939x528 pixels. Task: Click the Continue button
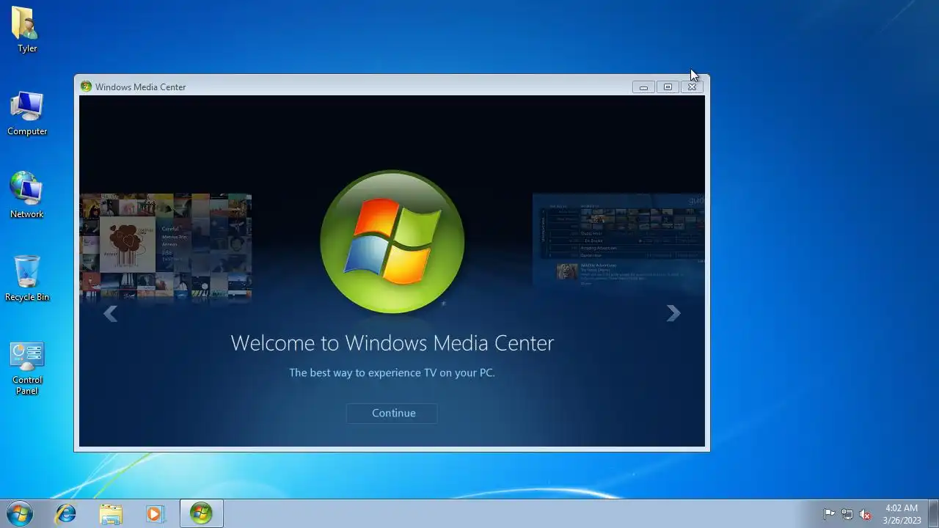pos(392,413)
